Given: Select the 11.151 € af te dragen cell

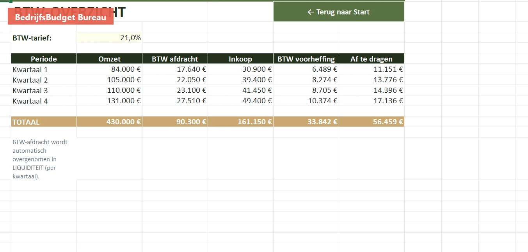Looking at the screenshot, I should click(x=372, y=69).
